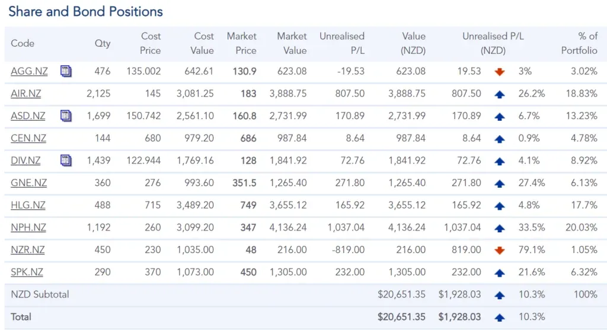Viewport: 607px width, 330px height.
Task: Click the Qty column header
Action: pyautogui.click(x=103, y=43)
